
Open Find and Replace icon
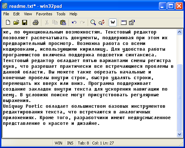coord(102,22)
